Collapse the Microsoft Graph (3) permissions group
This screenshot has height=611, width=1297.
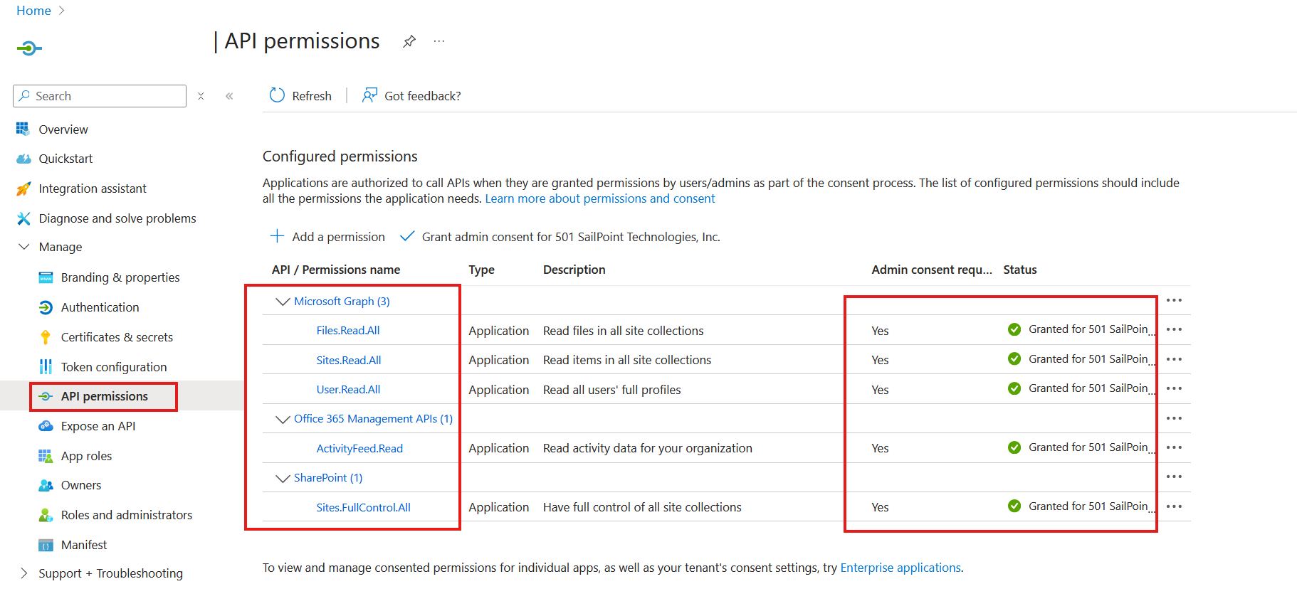pyautogui.click(x=283, y=302)
